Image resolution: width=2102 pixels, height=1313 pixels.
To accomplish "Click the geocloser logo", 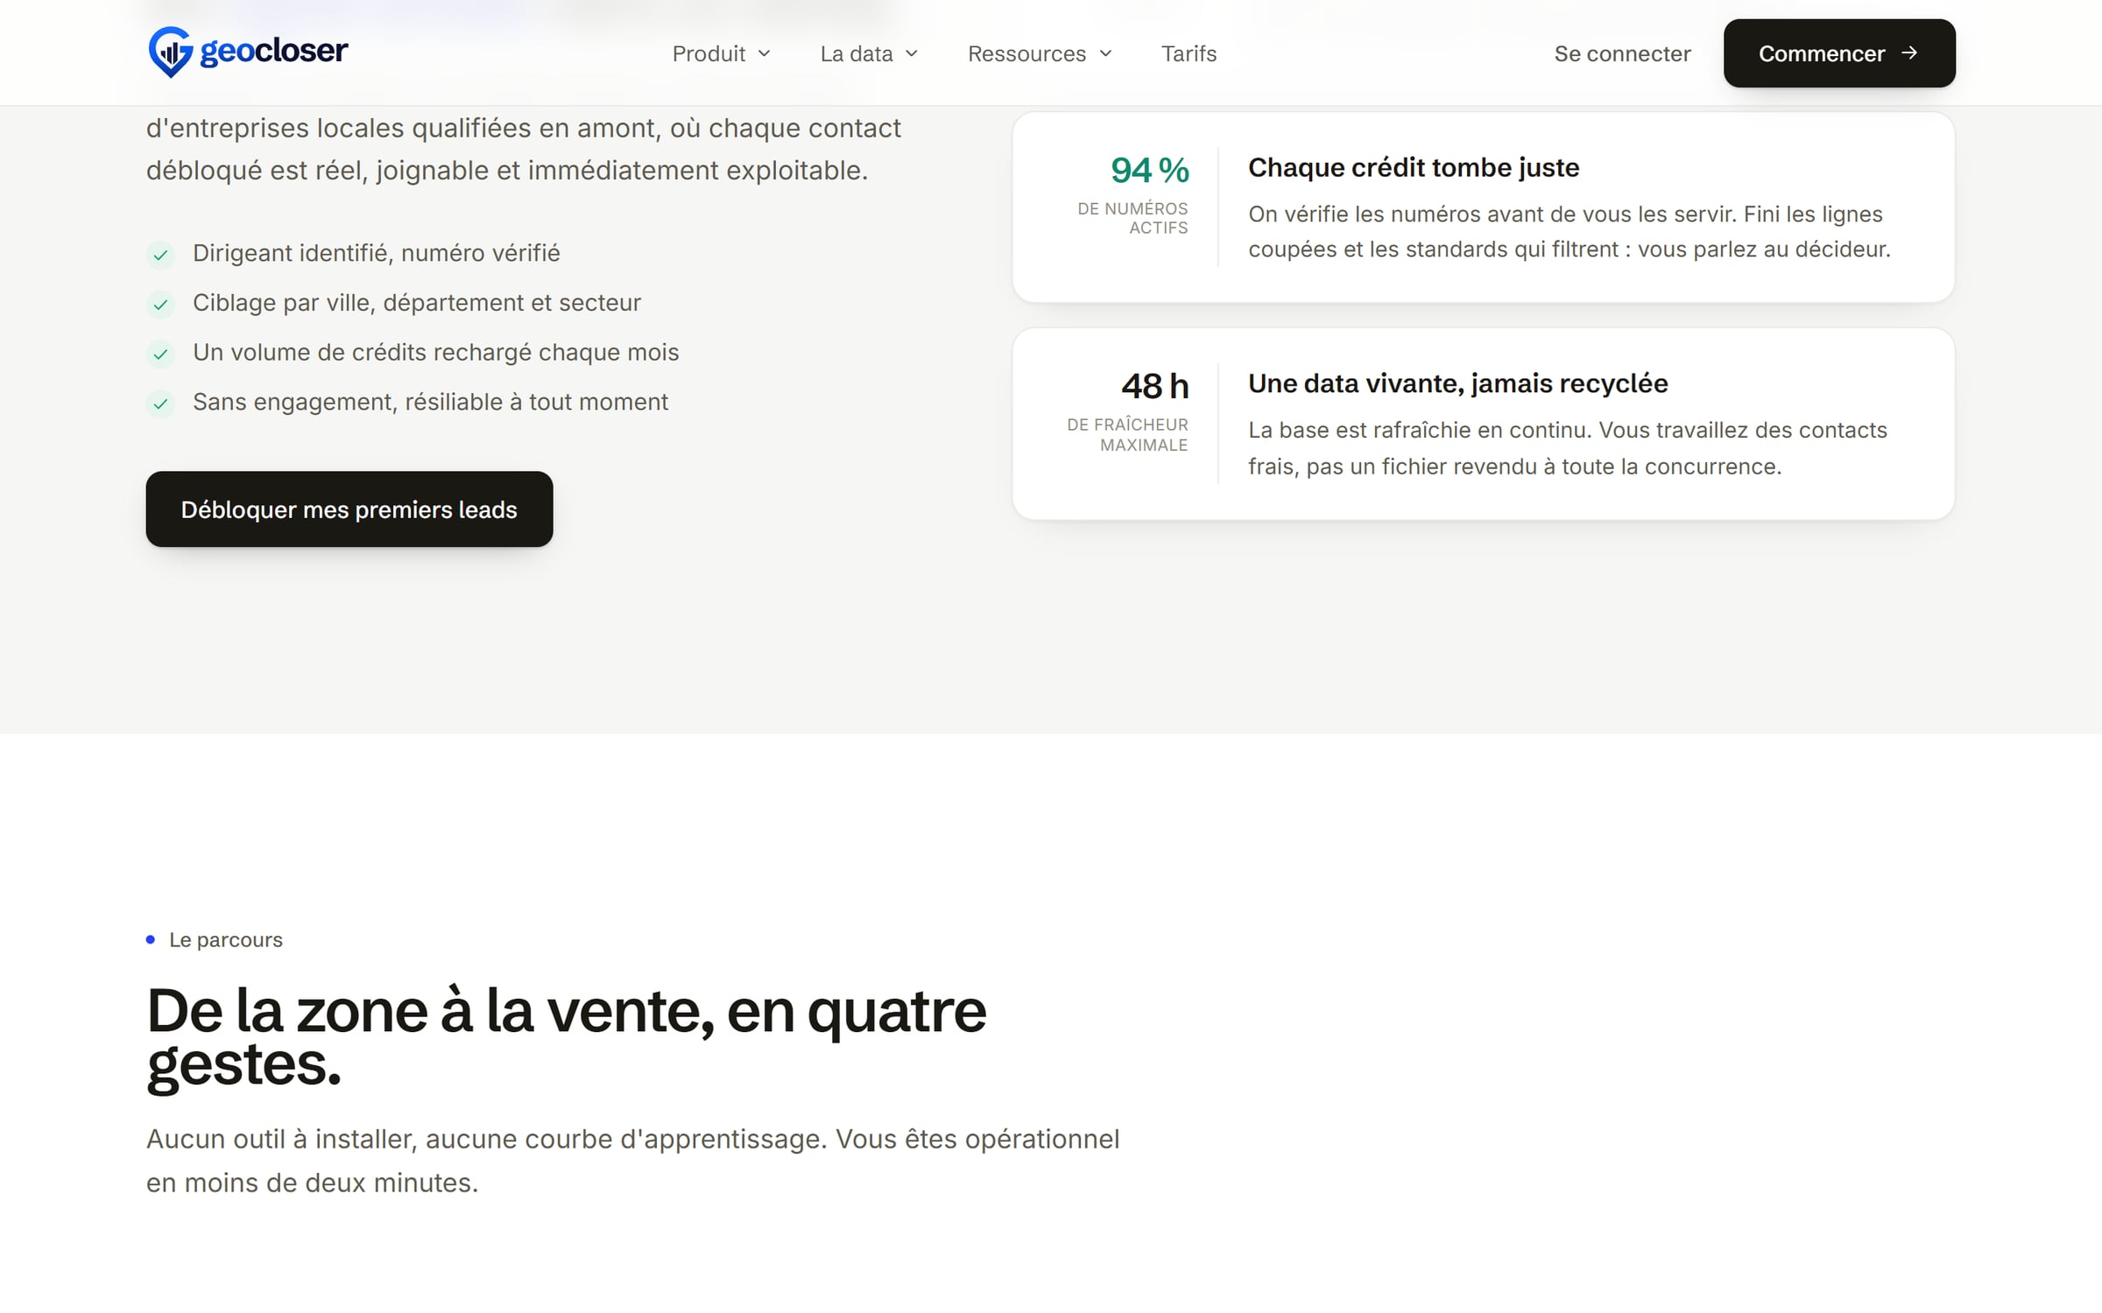I will (248, 52).
